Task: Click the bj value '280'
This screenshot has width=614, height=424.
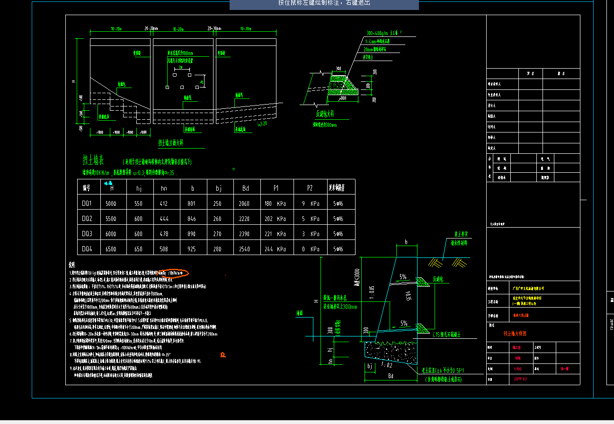Action: tap(217, 249)
